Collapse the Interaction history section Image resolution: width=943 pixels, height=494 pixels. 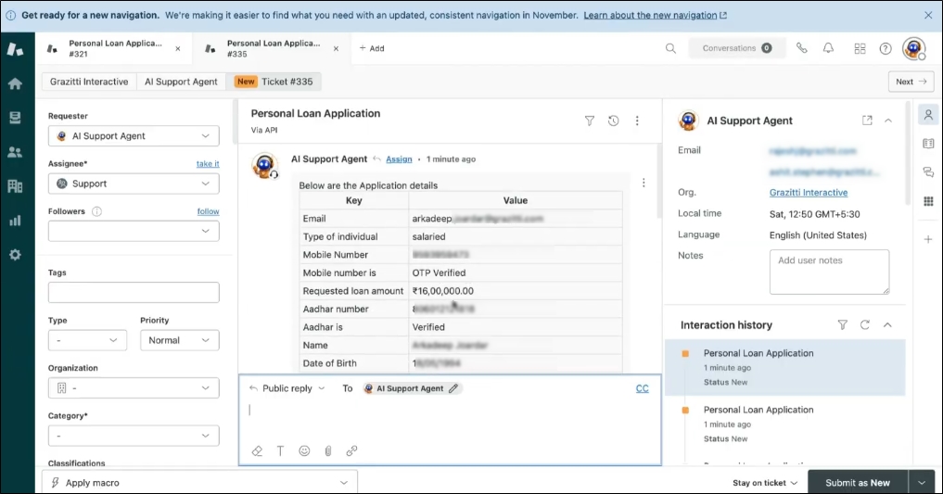coord(887,325)
